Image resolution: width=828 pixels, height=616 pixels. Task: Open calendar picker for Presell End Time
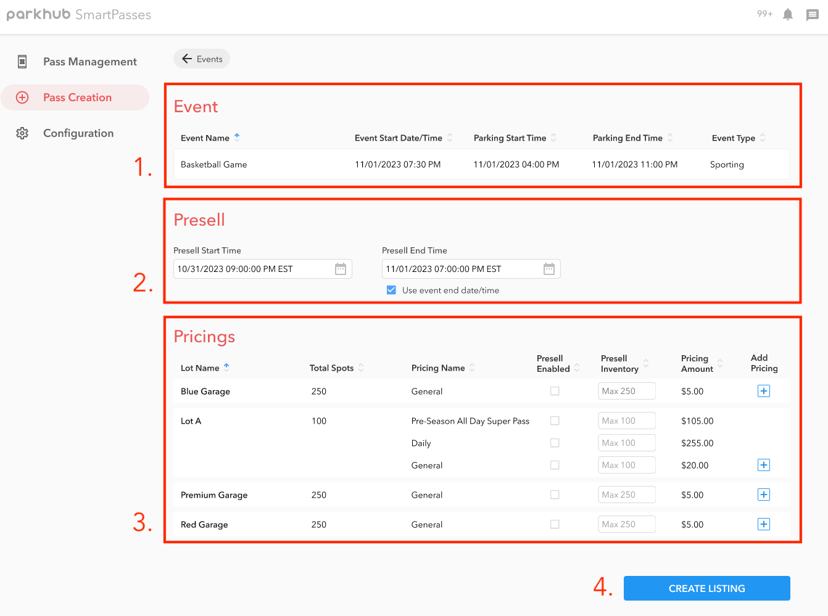coord(549,269)
